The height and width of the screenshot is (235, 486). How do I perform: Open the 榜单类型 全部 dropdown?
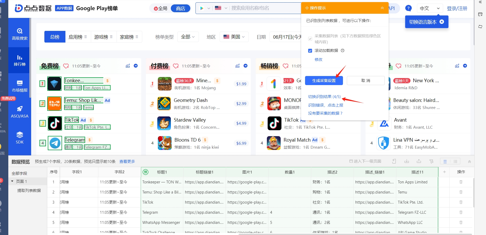coord(188,37)
